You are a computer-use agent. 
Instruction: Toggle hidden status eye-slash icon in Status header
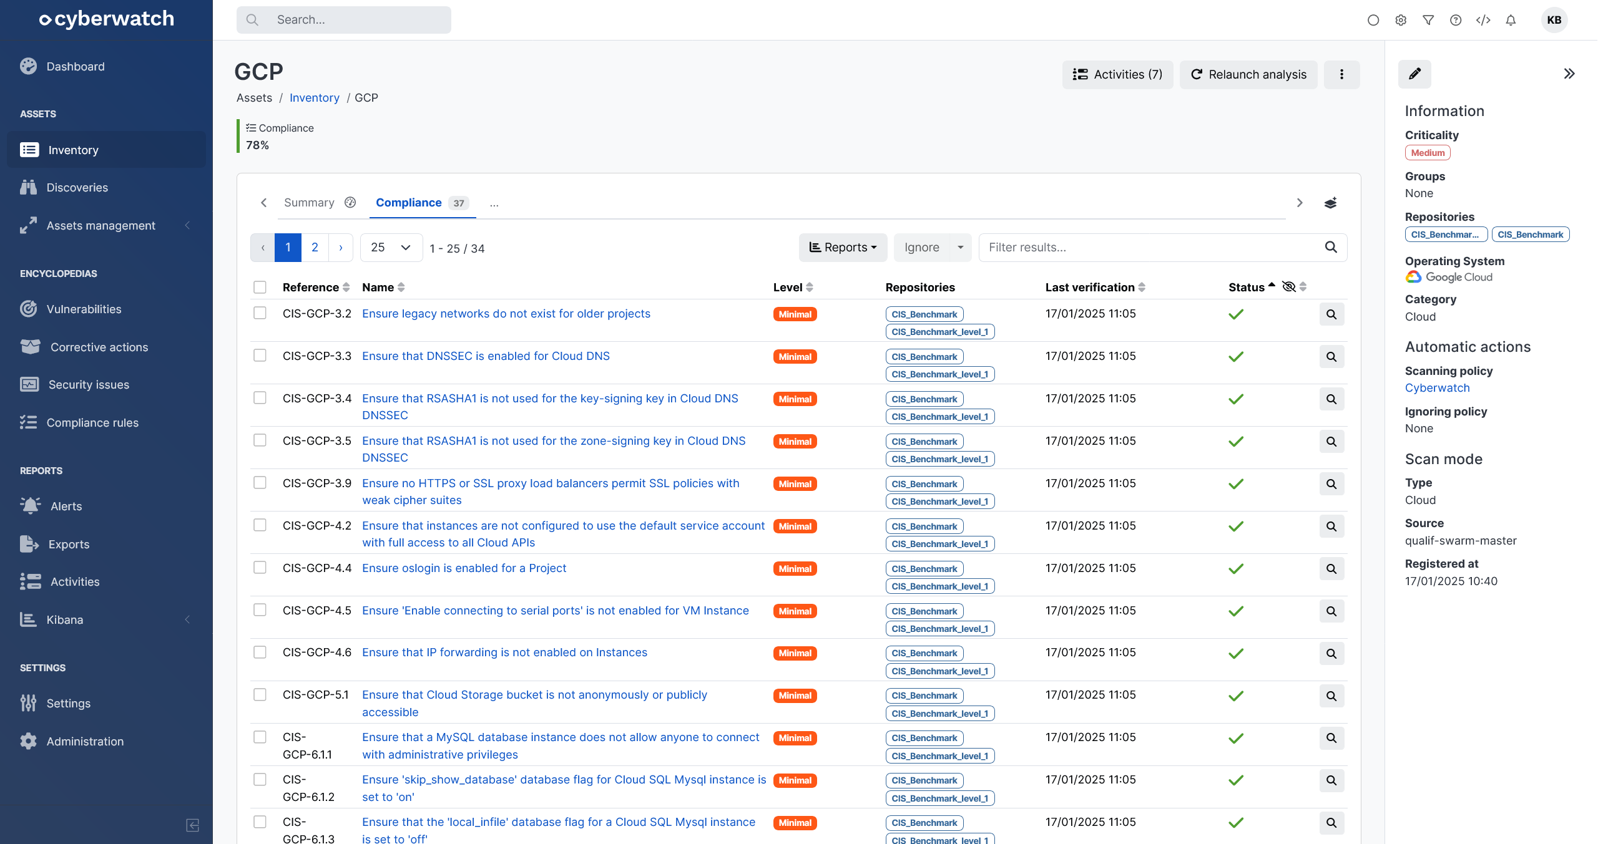click(x=1288, y=287)
